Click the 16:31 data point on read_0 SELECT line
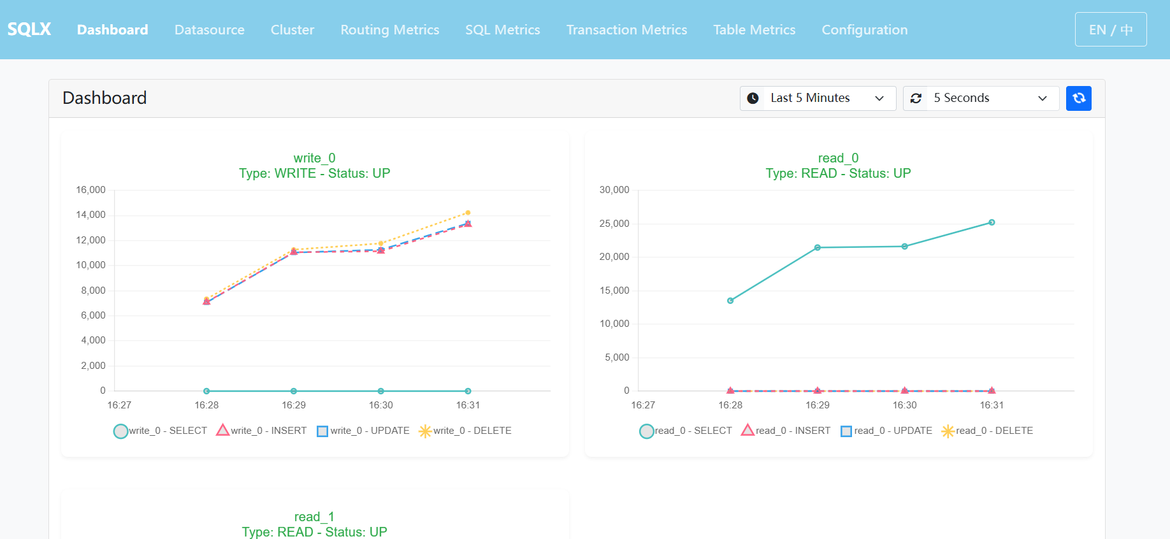The width and height of the screenshot is (1170, 539). pos(992,222)
